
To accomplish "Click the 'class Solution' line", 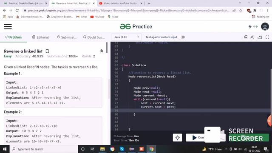I will 133,65.
